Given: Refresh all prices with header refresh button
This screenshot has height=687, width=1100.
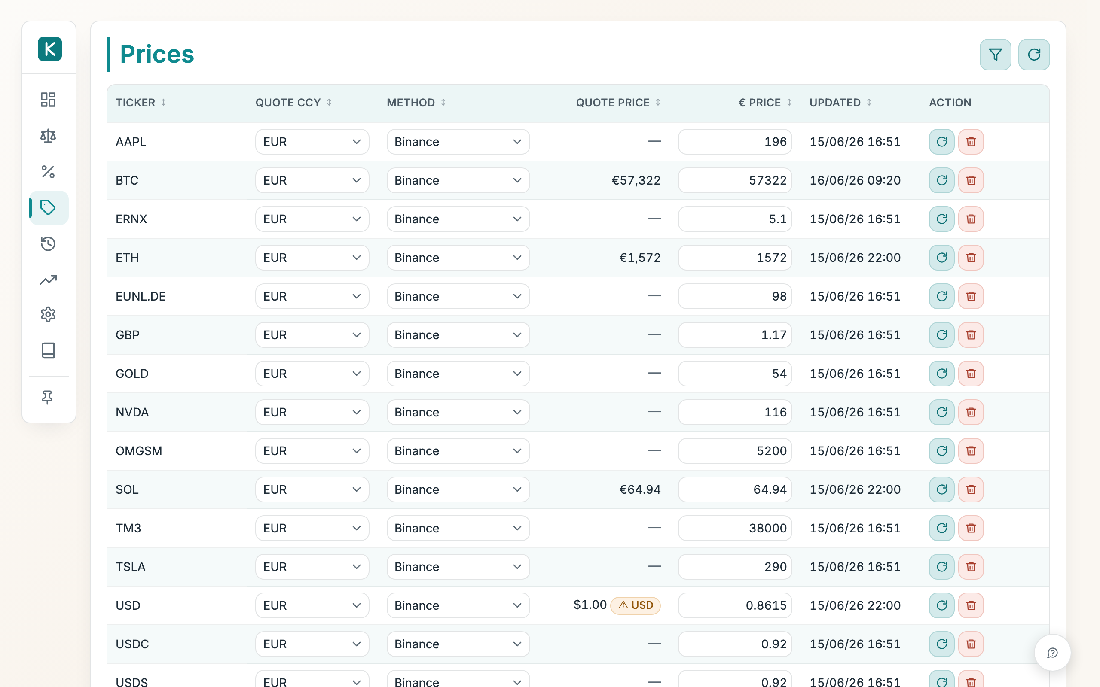Looking at the screenshot, I should coord(1034,55).
